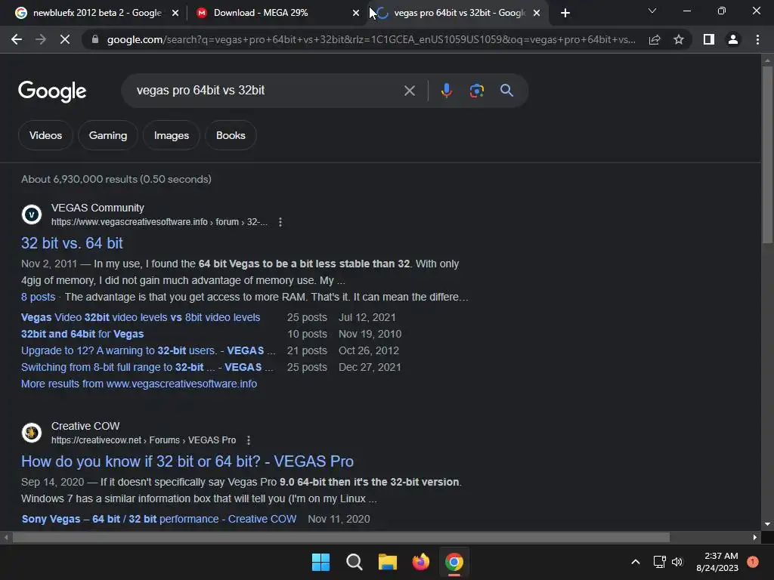Clear the search box text
774x580 pixels.
(x=409, y=91)
